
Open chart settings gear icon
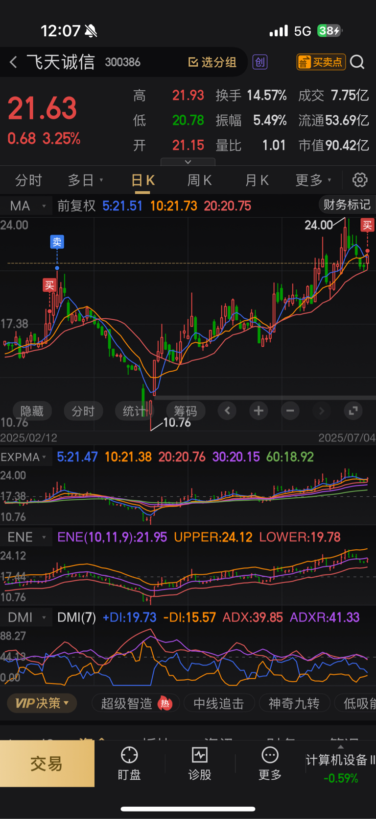(360, 180)
